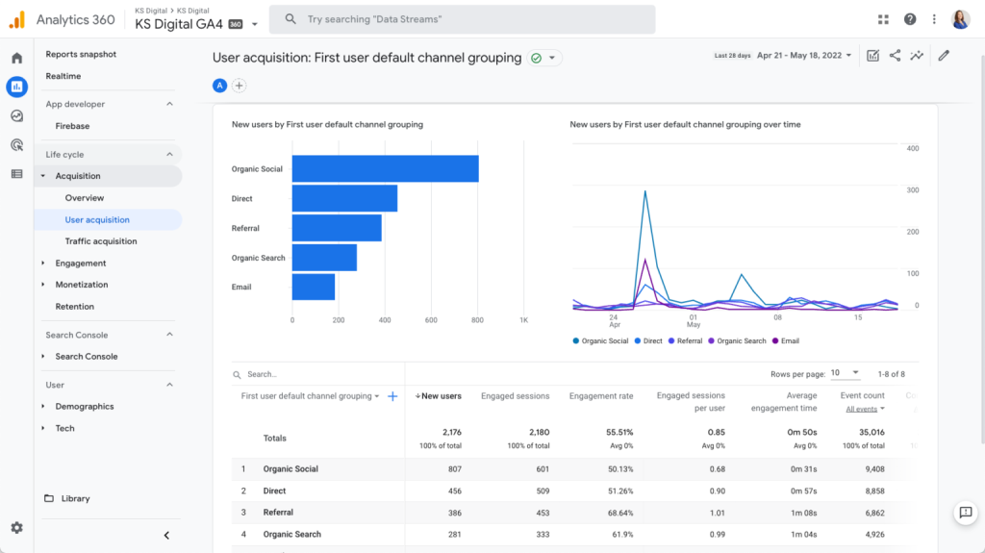This screenshot has width=985, height=553.
Task: Open the Insights sparkline icon
Action: pyautogui.click(x=918, y=56)
